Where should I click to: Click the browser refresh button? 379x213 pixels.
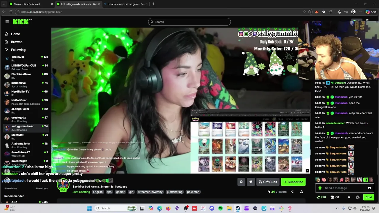[11, 12]
